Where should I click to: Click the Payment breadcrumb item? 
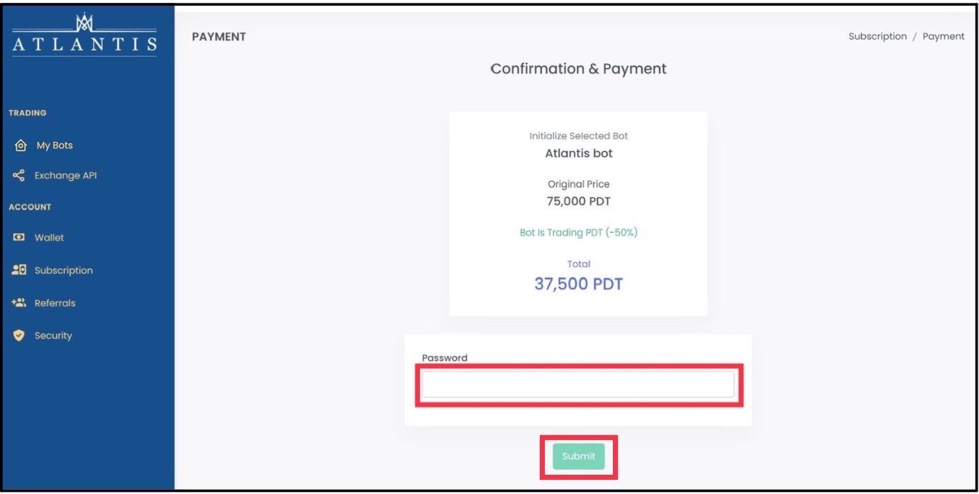[944, 36]
